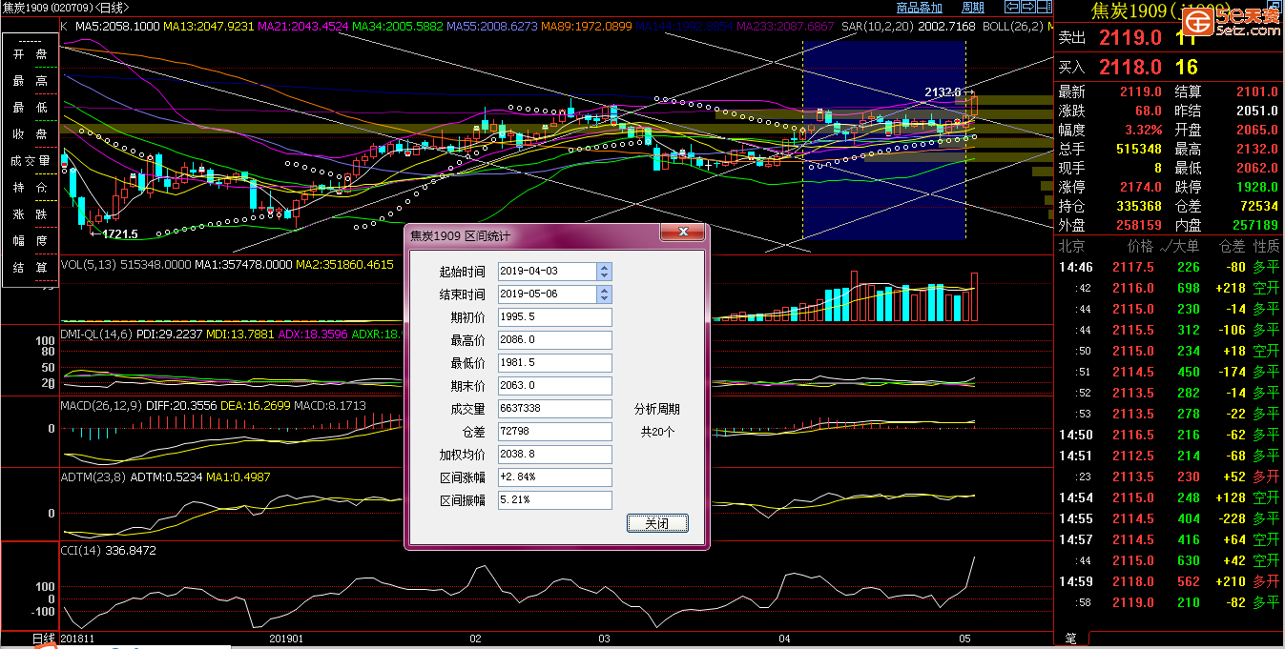The width and height of the screenshot is (1285, 649).
Task: Click the 2132.0 high price marker
Action: pos(943,92)
